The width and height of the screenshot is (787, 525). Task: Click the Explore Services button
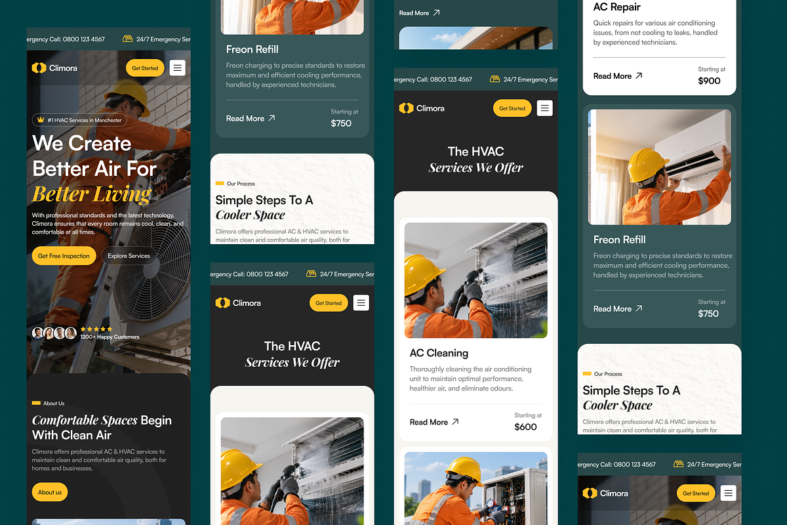129,256
